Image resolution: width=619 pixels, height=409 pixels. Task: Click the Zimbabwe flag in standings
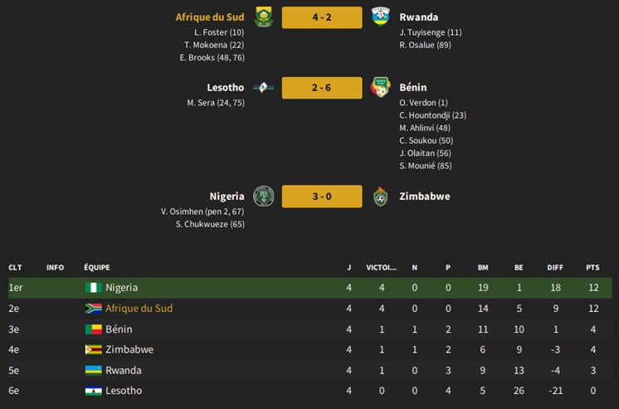(94, 350)
